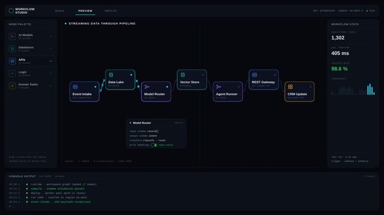Viewport: 384px width, 215px height.
Task: Click the Databases palette icon
Action: click(x=12, y=49)
